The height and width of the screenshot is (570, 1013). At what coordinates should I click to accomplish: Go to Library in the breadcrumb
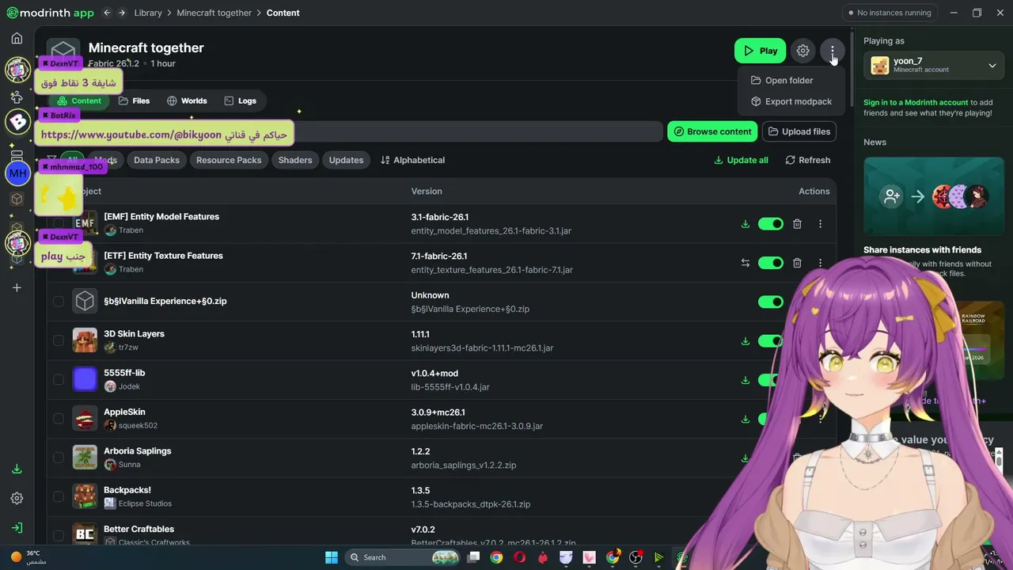point(148,13)
